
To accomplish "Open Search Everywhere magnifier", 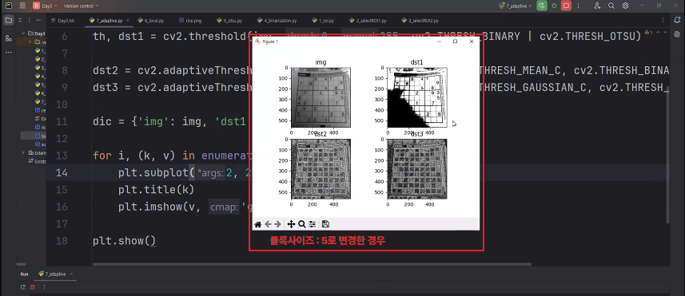I will pos(611,6).
